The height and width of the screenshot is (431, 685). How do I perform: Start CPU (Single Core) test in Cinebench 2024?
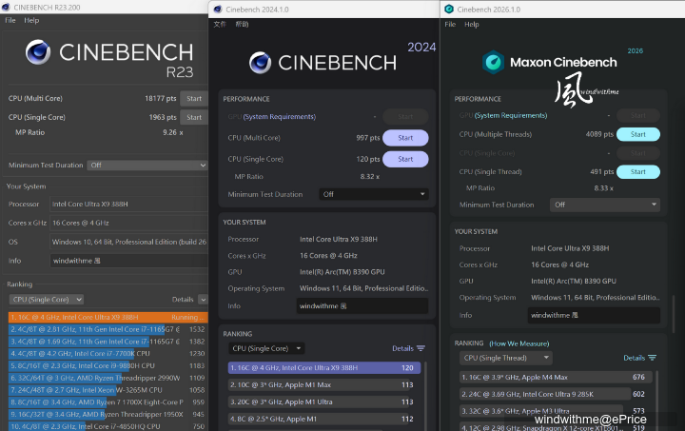405,160
